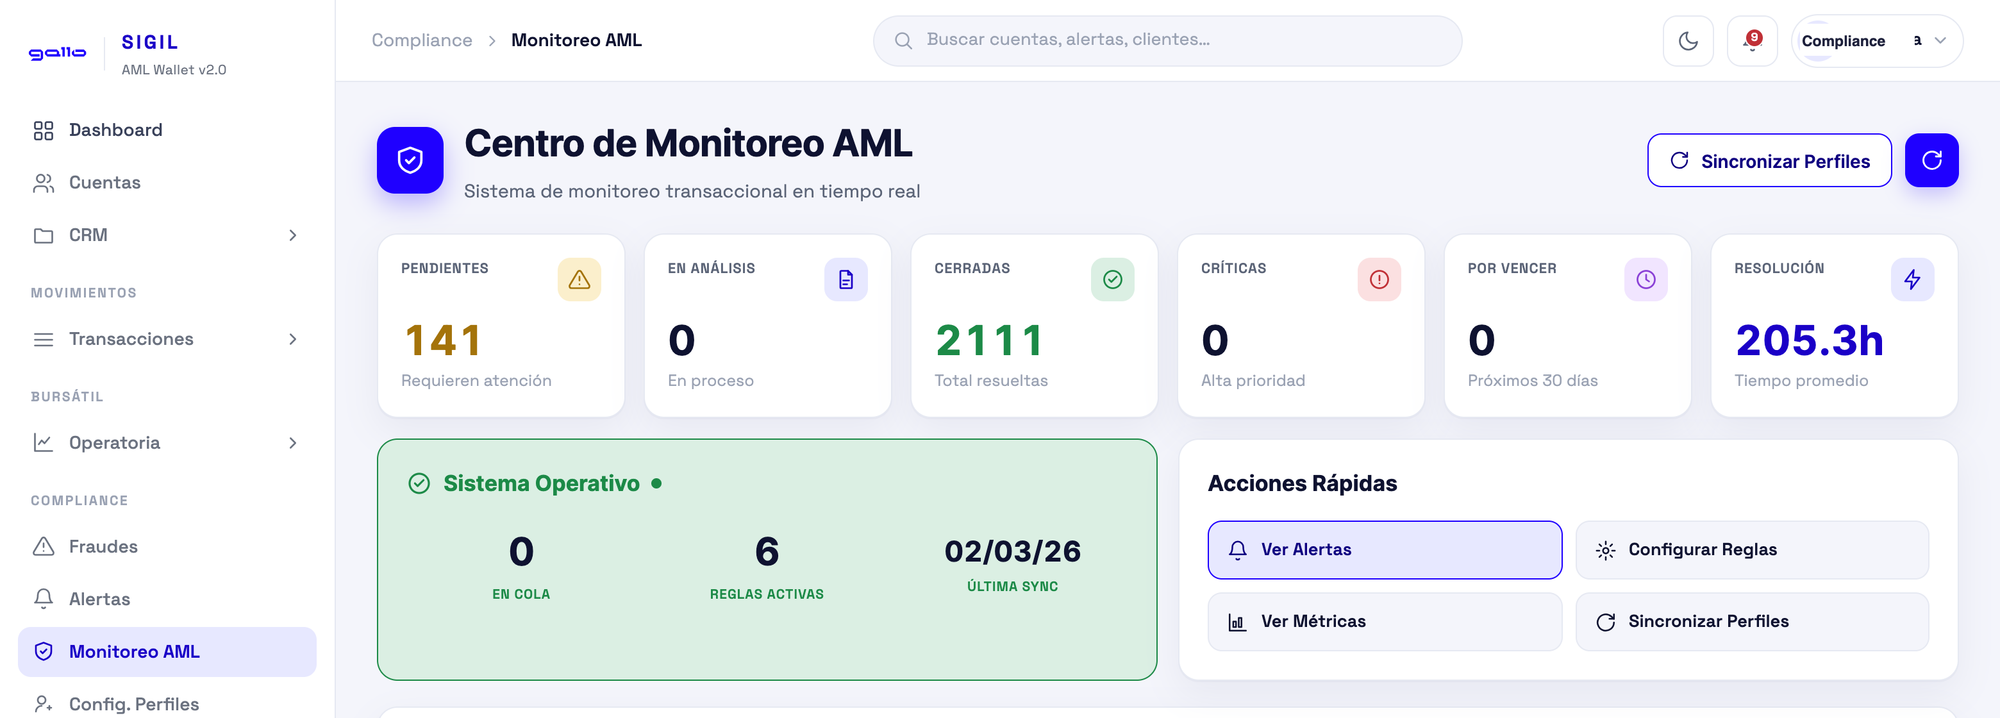Screen dimensions: 2000x718
Task: Click the Críticas alert circle icon
Action: [1379, 280]
